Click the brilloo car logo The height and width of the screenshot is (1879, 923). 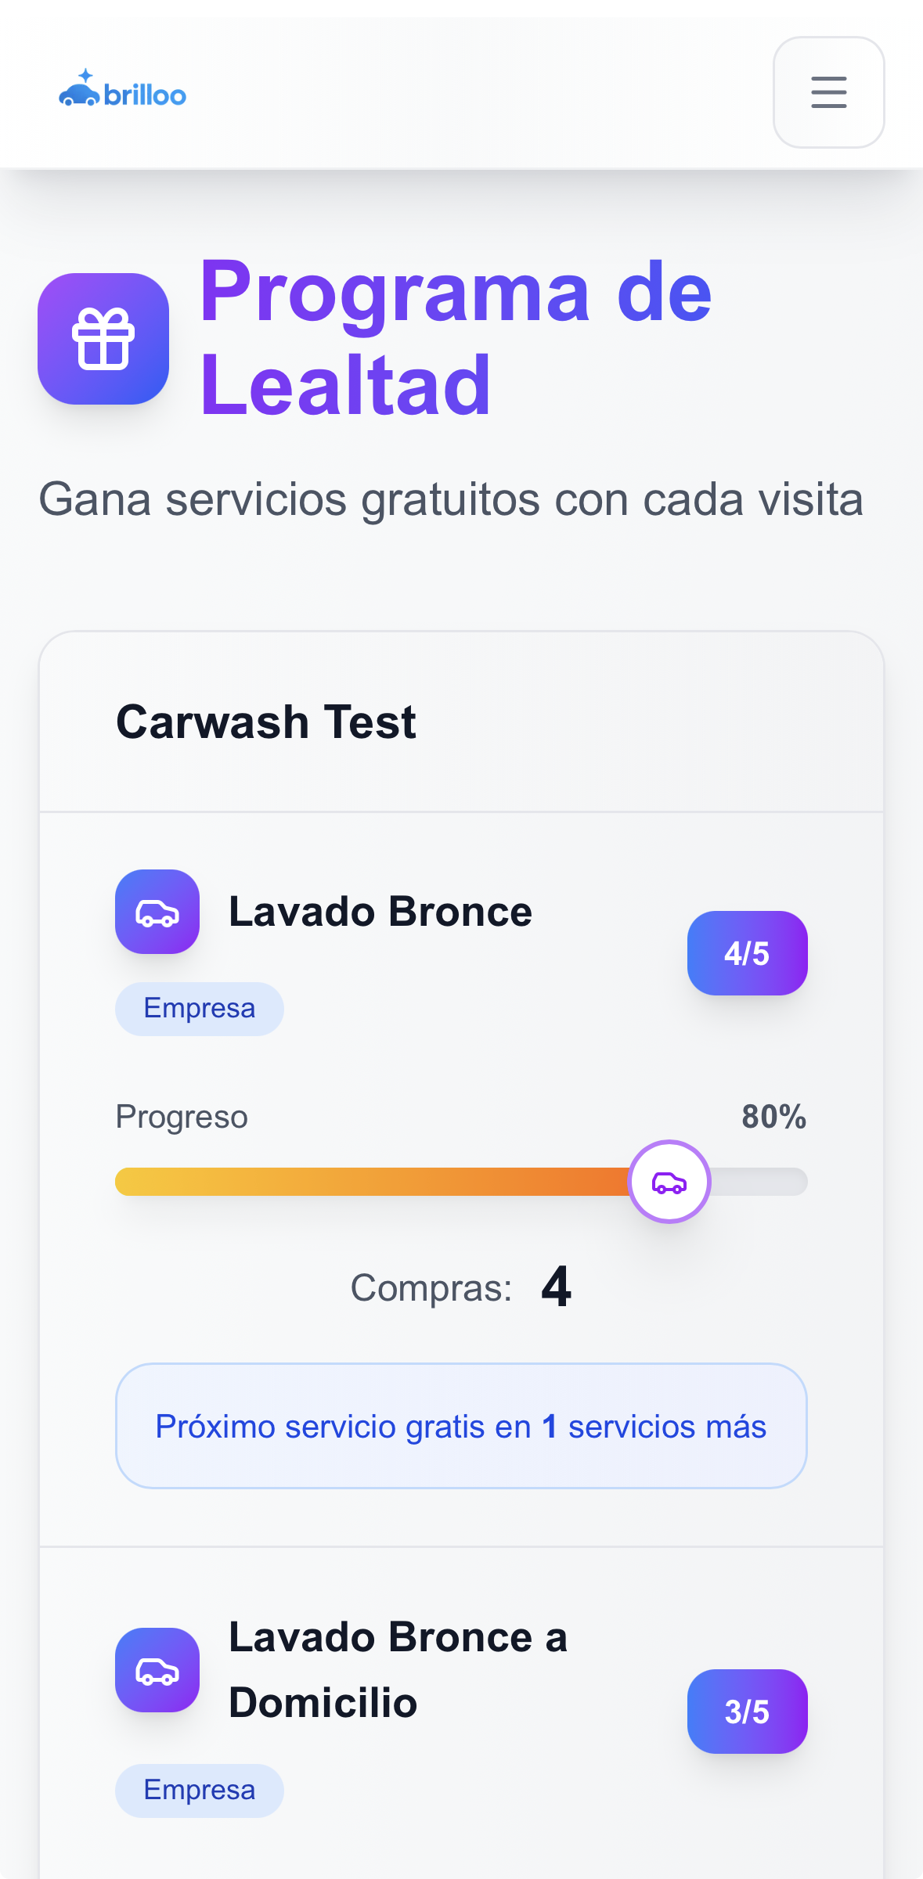(x=122, y=90)
